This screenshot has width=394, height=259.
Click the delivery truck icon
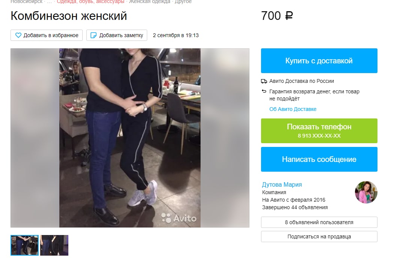(264, 81)
